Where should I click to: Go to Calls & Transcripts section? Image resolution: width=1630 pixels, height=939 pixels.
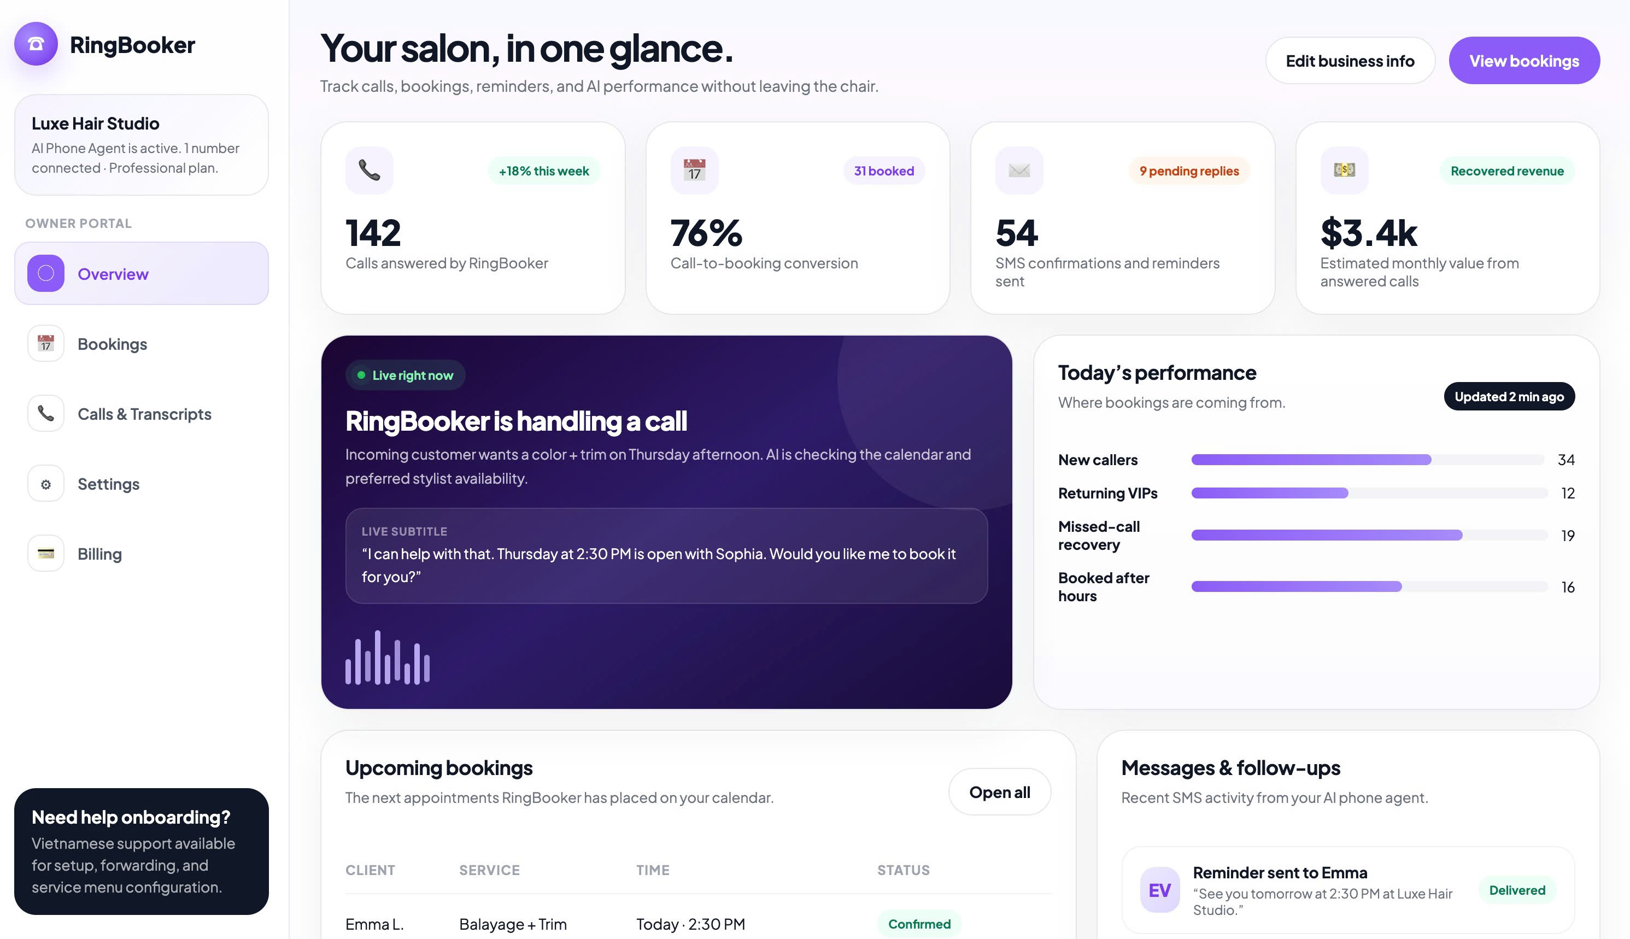point(144,414)
